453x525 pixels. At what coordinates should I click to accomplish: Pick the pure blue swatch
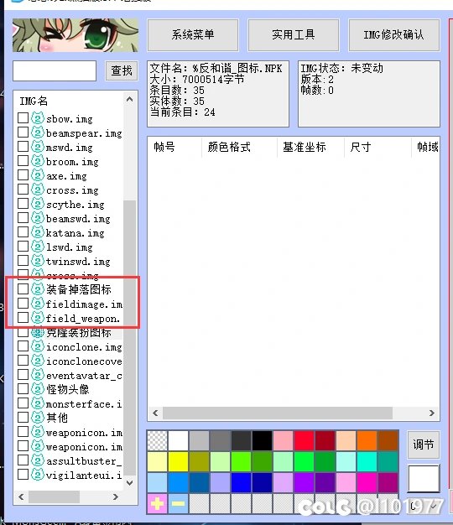[x=241, y=482]
